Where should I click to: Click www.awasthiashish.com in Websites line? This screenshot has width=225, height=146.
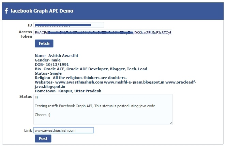pos(79,82)
